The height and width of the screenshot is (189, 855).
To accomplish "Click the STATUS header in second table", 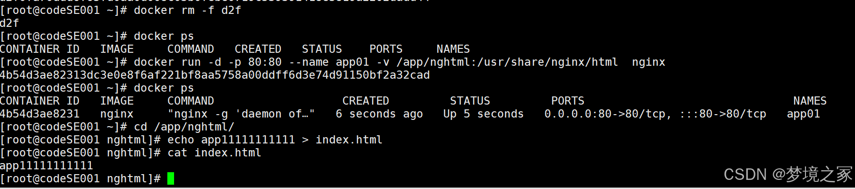I will pyautogui.click(x=470, y=101).
